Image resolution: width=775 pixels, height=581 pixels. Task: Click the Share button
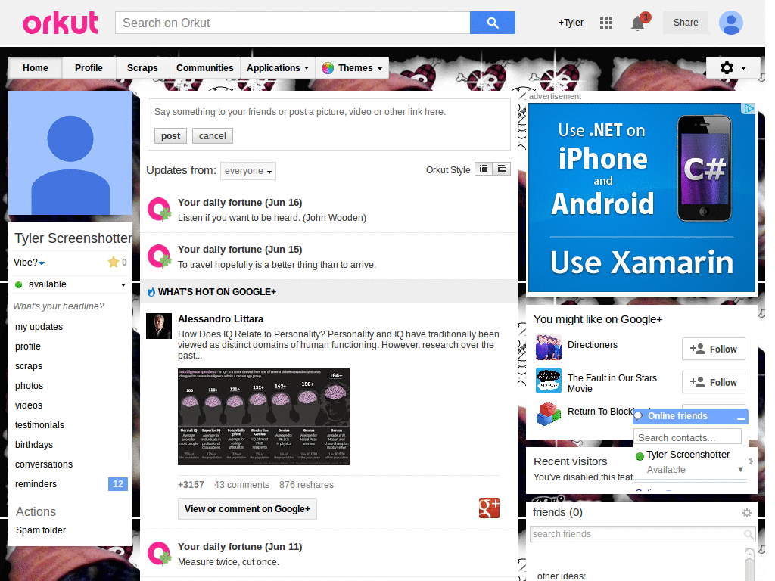686,23
